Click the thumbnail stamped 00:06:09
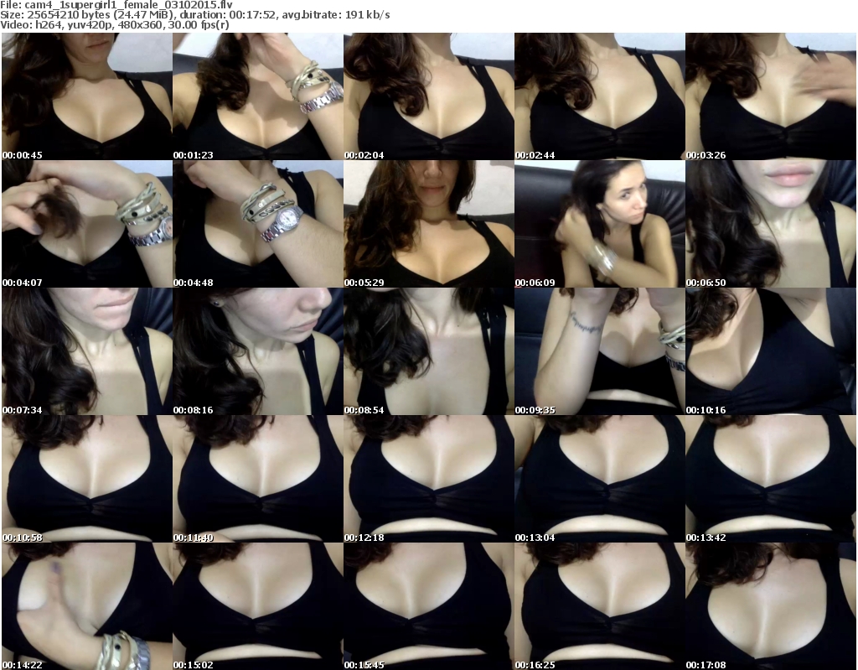This screenshot has width=858, height=670. (x=600, y=224)
